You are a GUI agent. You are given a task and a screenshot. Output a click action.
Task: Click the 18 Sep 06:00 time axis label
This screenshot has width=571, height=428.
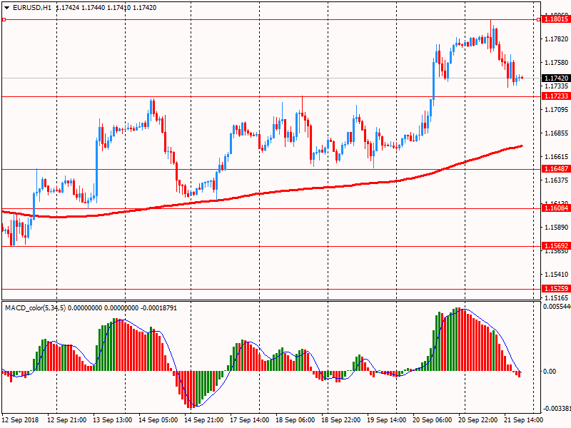(295, 420)
